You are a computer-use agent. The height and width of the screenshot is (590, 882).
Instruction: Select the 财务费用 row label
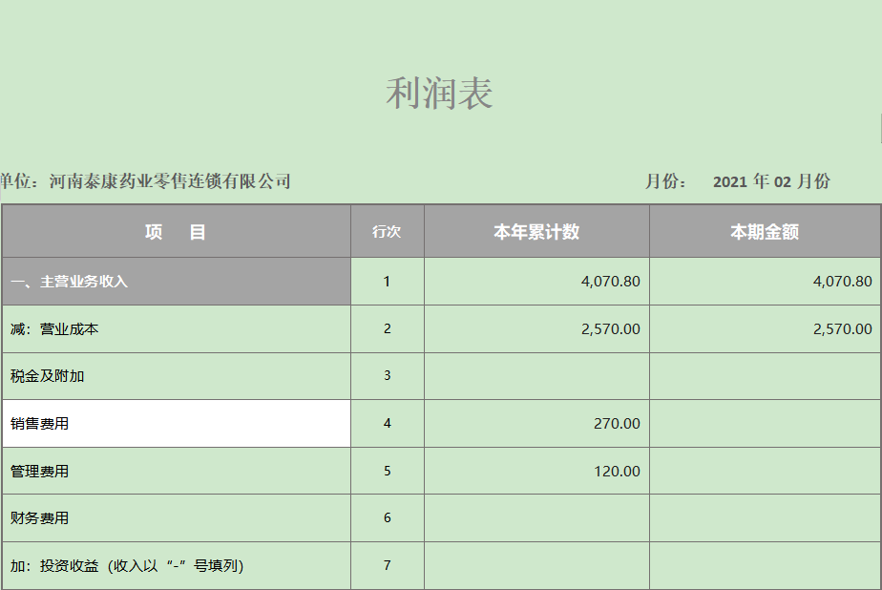(x=39, y=518)
